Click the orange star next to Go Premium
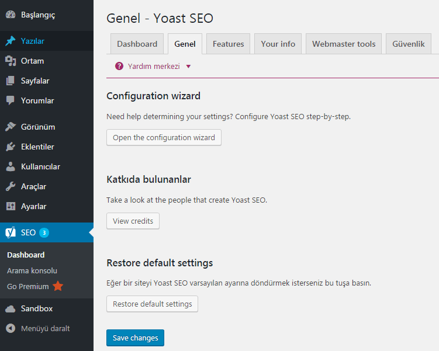 [58, 286]
